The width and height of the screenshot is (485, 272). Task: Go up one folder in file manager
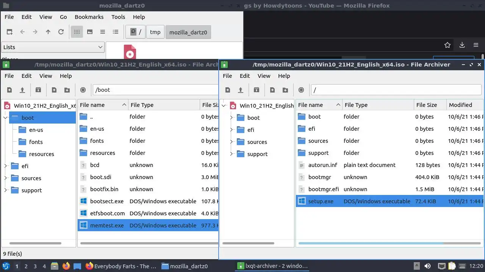click(x=48, y=32)
